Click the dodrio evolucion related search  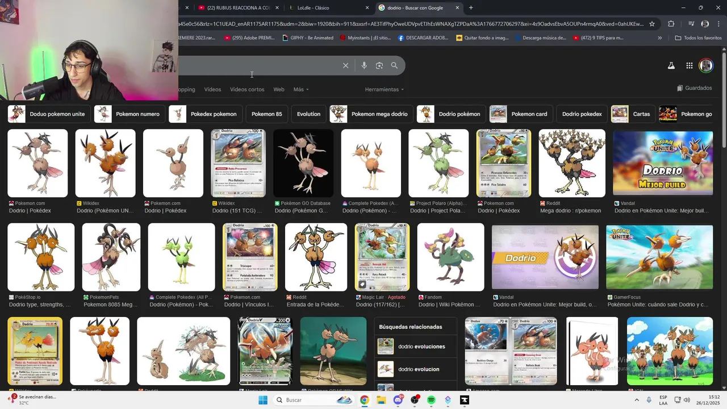point(416,369)
